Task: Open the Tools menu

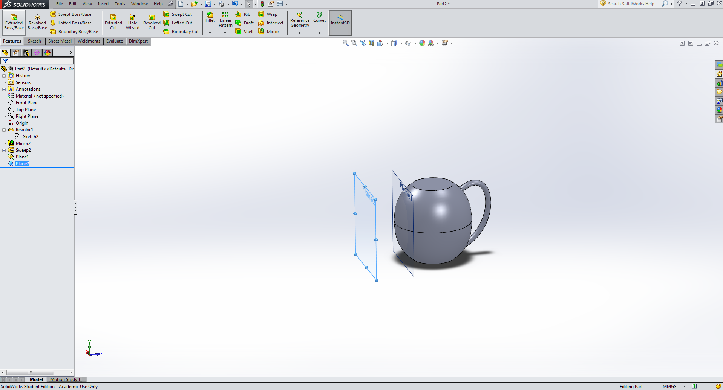Action: pos(120,4)
